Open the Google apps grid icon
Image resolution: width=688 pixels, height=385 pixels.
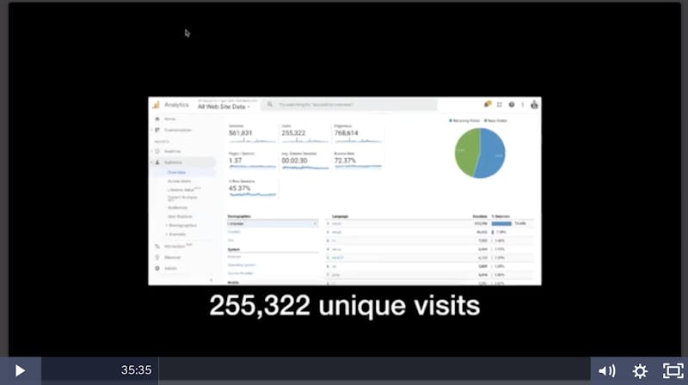pyautogui.click(x=499, y=104)
